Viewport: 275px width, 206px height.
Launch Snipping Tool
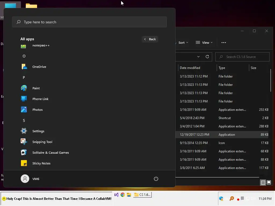point(42,142)
